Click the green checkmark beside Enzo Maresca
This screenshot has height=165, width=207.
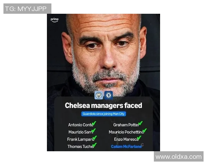(x=139, y=138)
